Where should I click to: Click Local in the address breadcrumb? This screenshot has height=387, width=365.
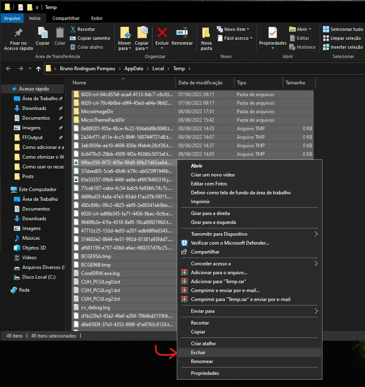[x=158, y=69]
